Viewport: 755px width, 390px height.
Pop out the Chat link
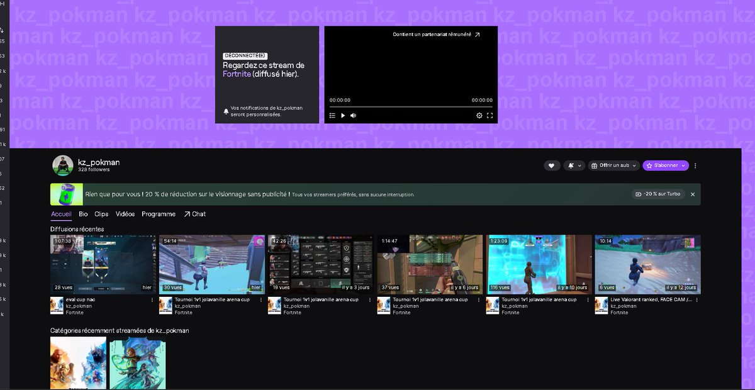point(194,214)
